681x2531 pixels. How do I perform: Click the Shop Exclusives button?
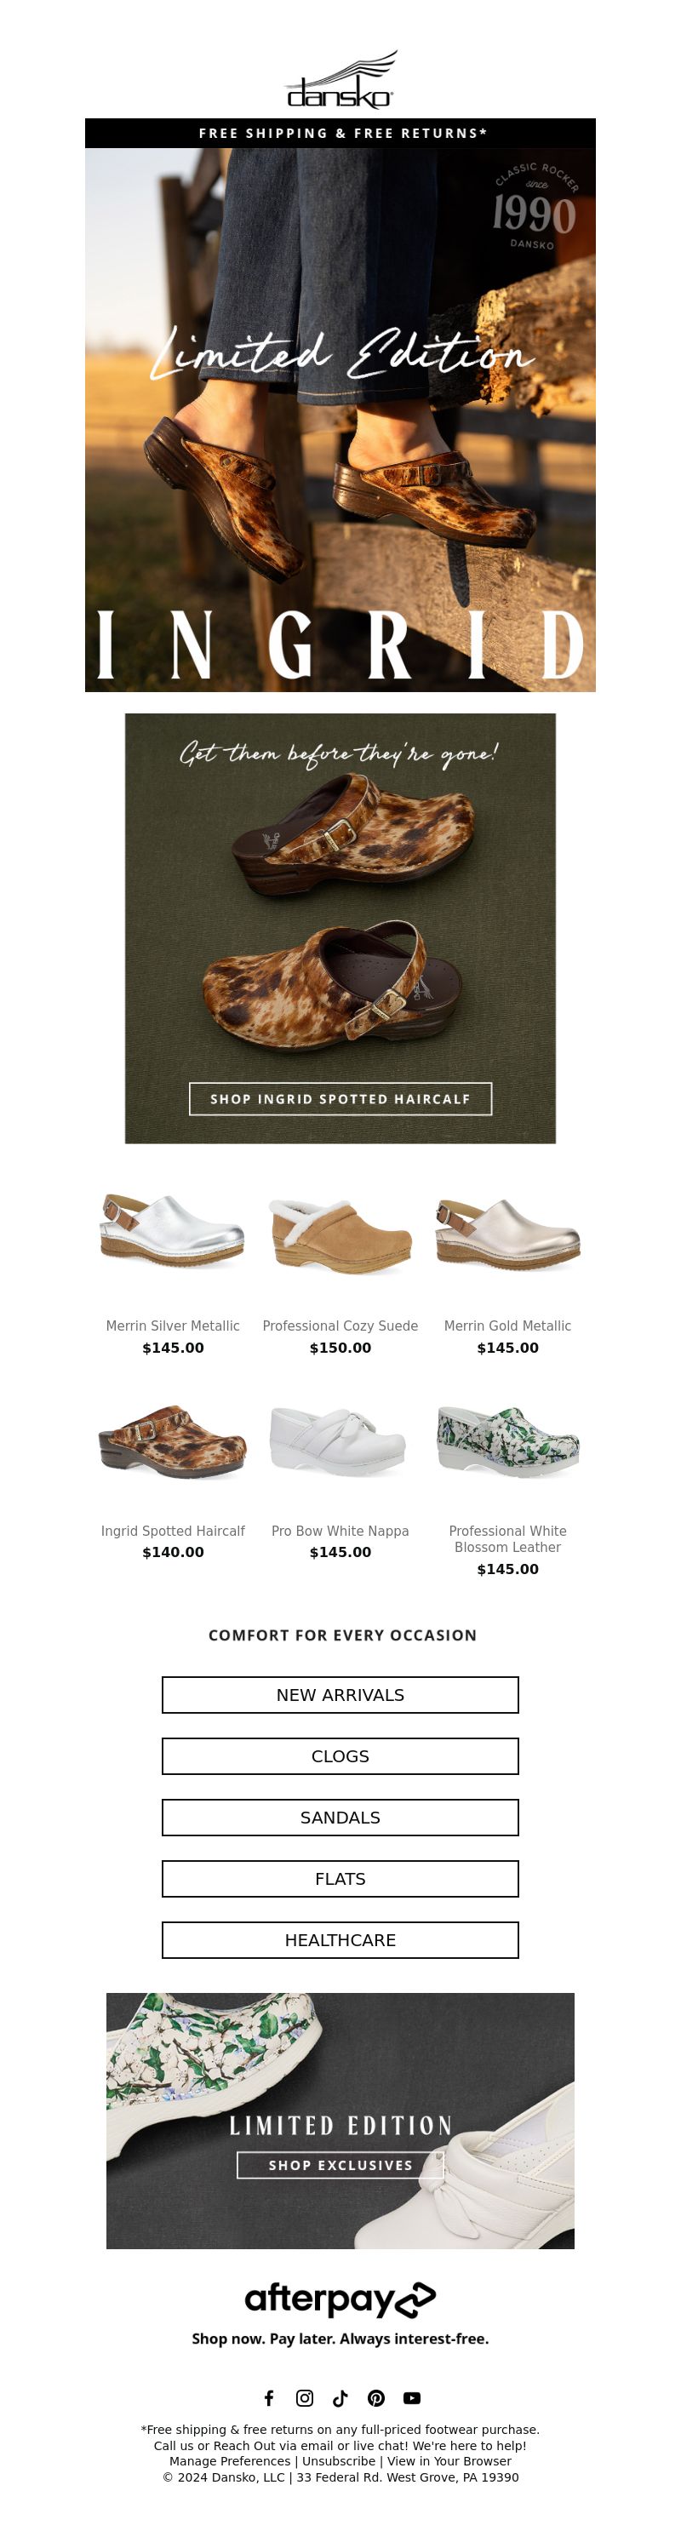pos(340,2165)
